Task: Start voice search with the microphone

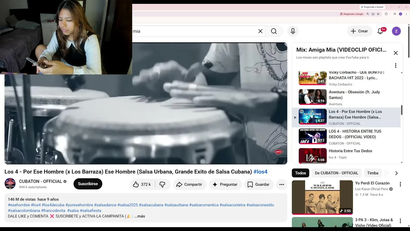Action: coord(293,31)
